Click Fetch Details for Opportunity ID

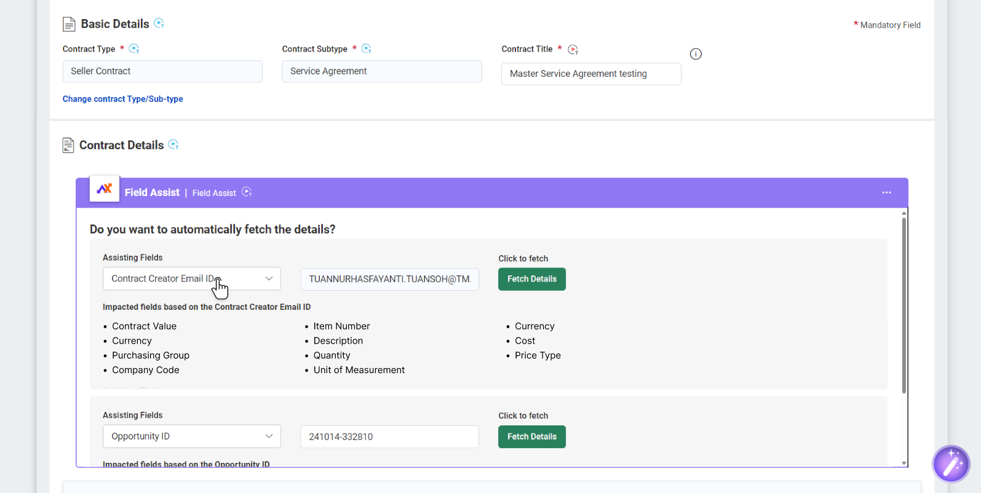(x=531, y=437)
